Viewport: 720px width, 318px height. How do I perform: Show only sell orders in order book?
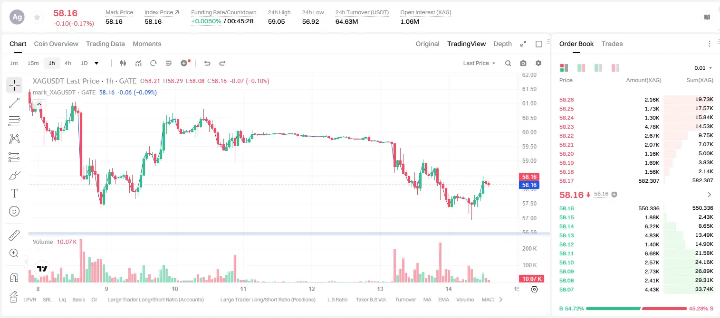click(615, 68)
